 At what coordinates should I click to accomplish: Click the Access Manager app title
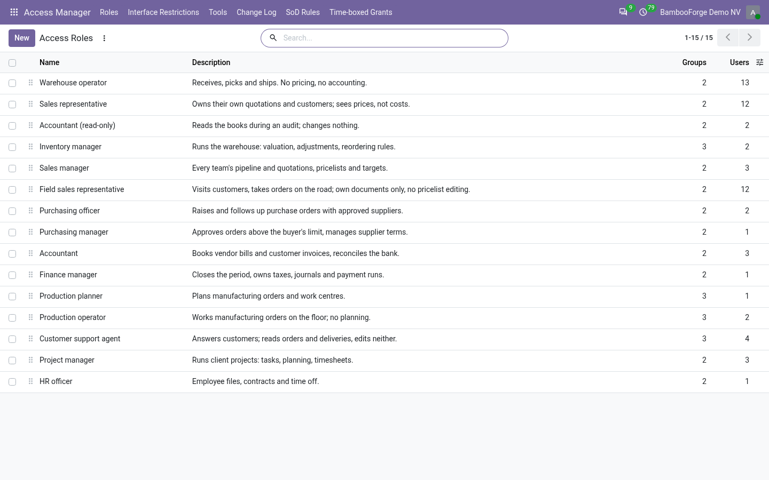click(x=57, y=12)
